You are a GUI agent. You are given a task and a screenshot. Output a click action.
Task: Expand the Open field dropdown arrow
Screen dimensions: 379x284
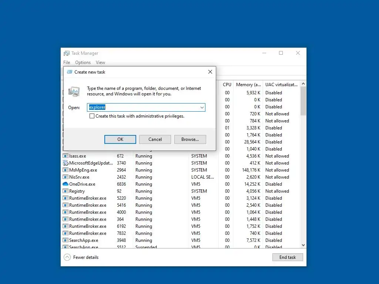[202, 108]
